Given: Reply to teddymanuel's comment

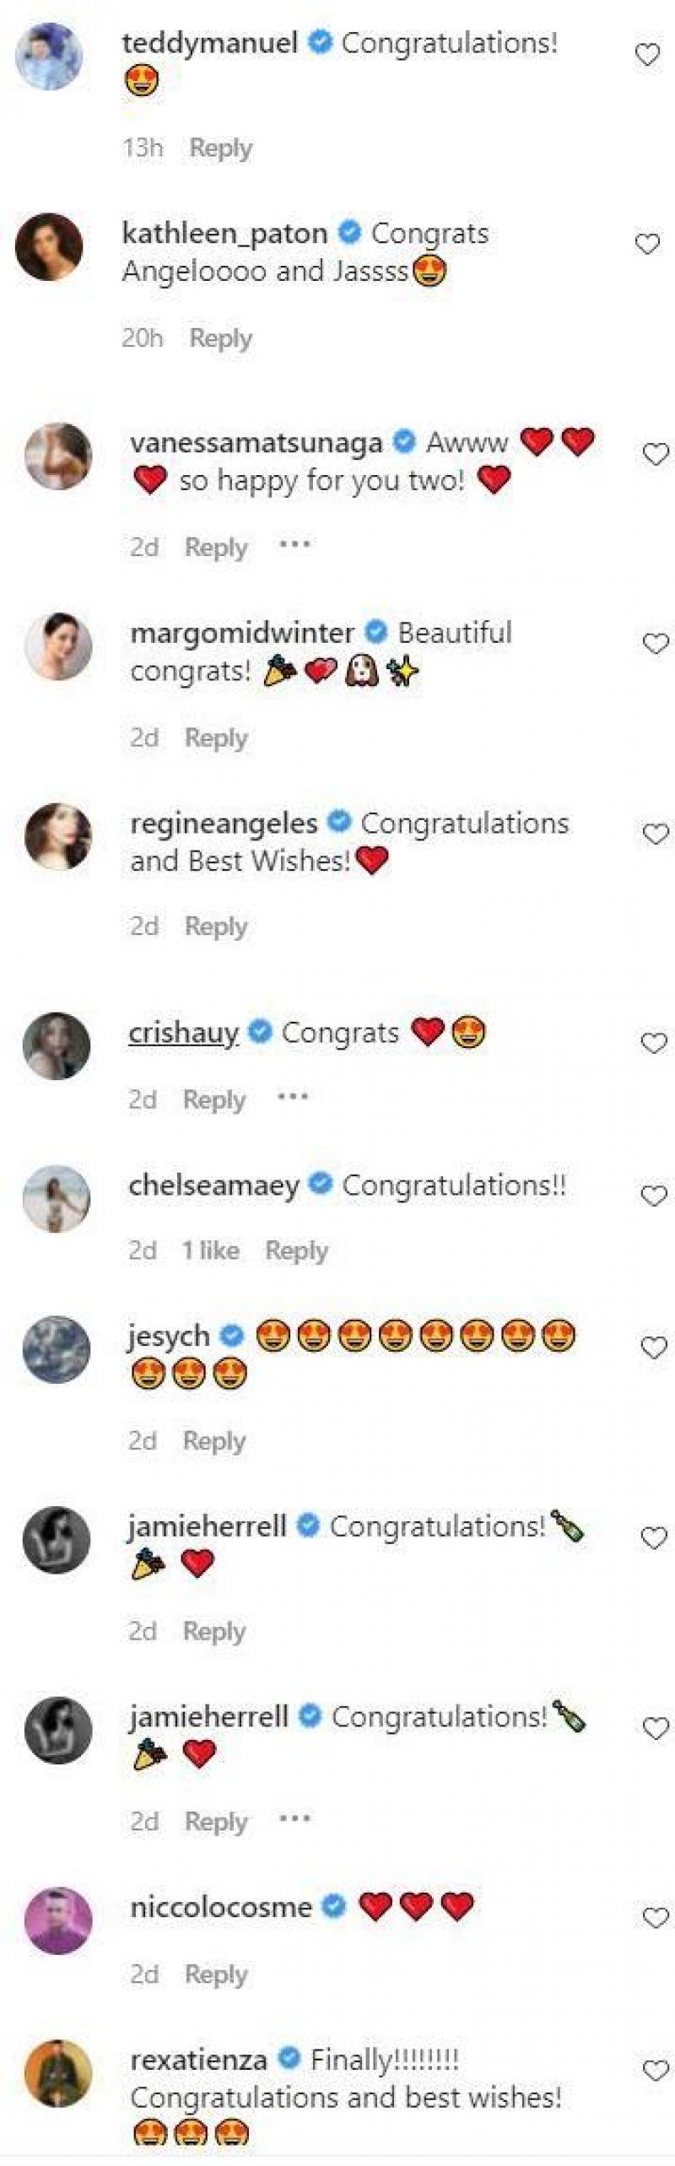Looking at the screenshot, I should (x=221, y=148).
